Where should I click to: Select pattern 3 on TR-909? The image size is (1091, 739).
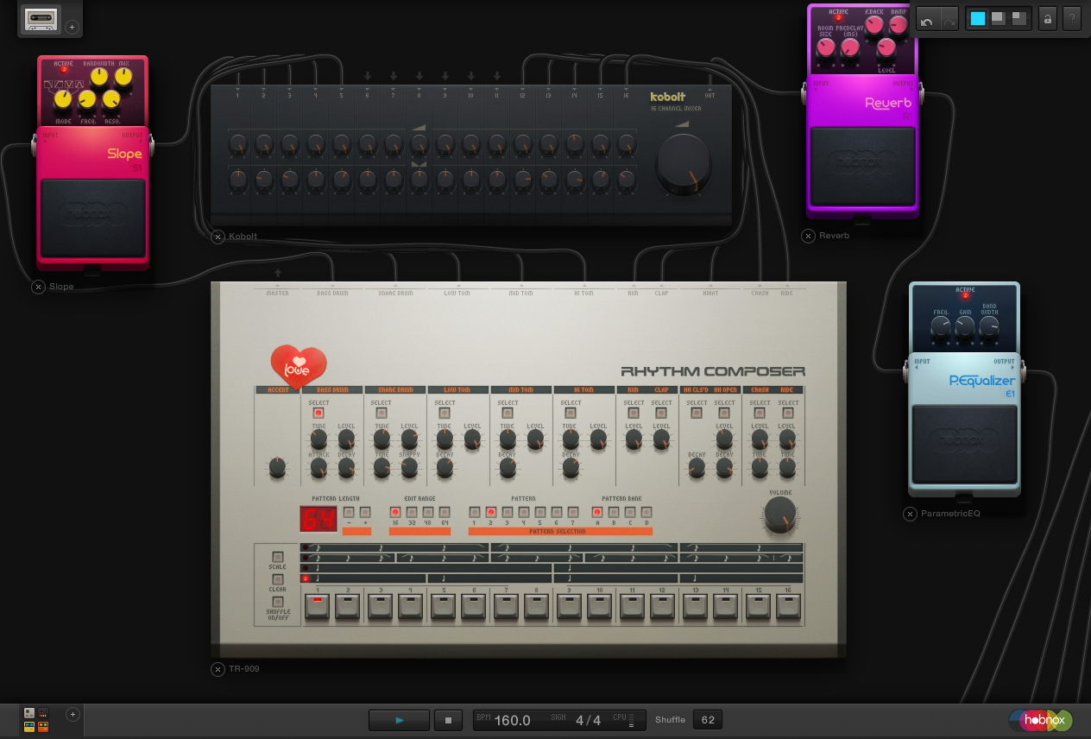click(x=507, y=512)
